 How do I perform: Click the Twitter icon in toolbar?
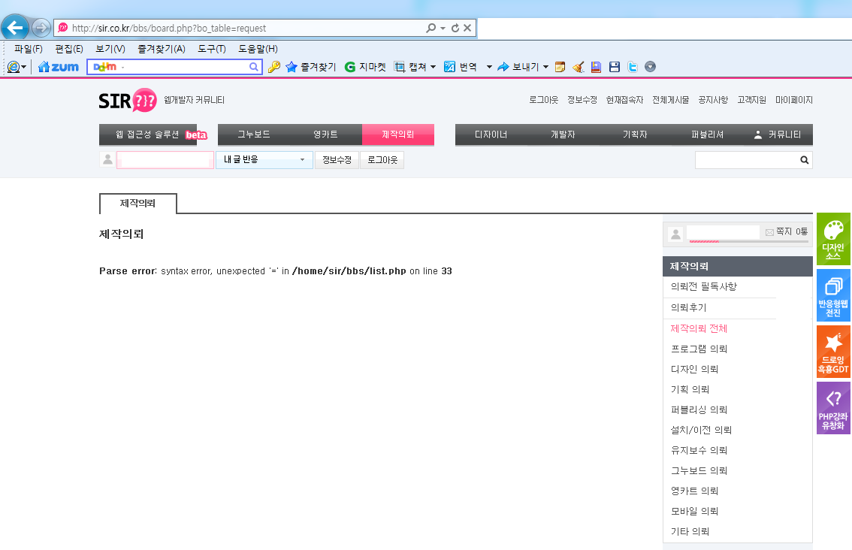(x=633, y=67)
